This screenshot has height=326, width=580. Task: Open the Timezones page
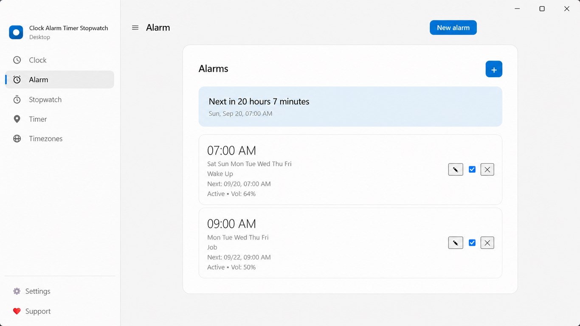tap(60, 139)
